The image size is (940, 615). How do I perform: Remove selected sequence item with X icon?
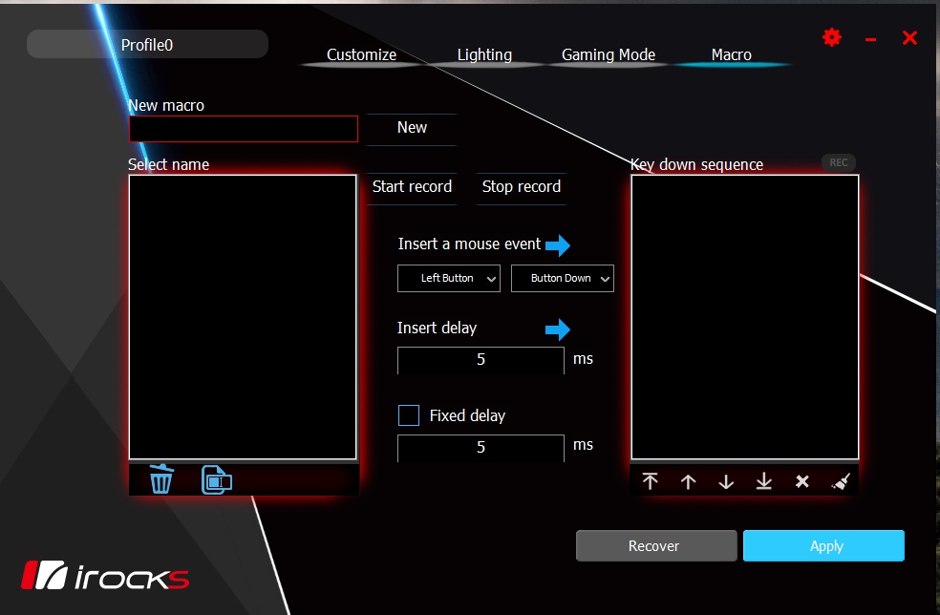[x=802, y=481]
